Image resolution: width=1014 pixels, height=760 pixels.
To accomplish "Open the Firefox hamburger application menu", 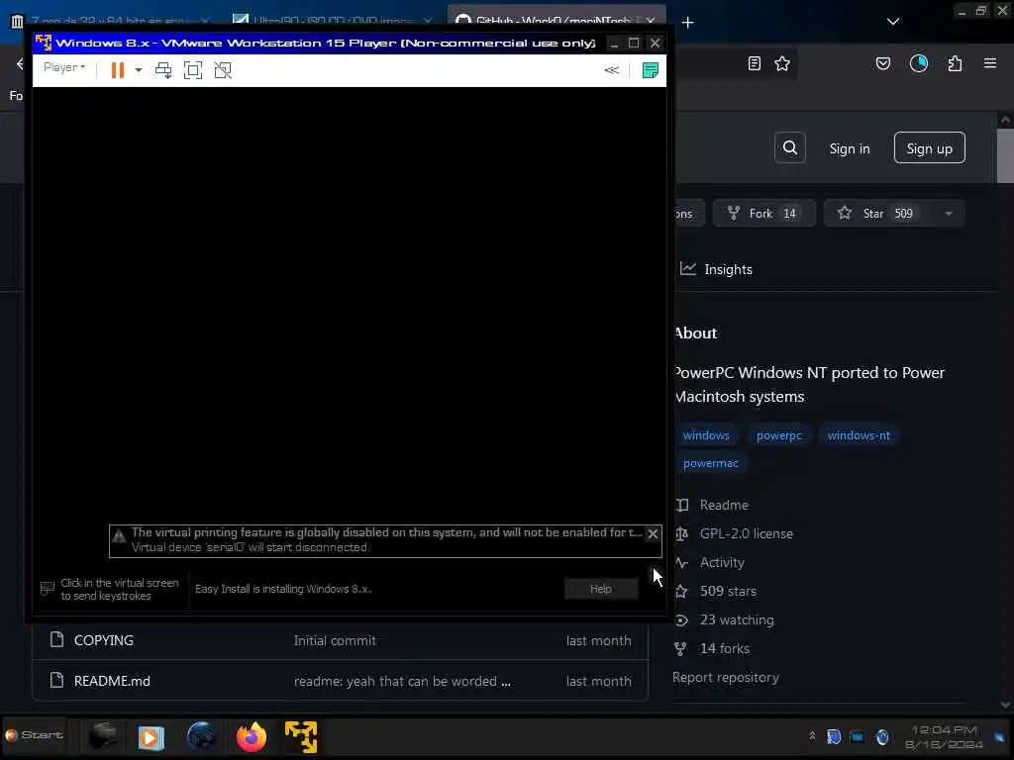I will pyautogui.click(x=990, y=63).
